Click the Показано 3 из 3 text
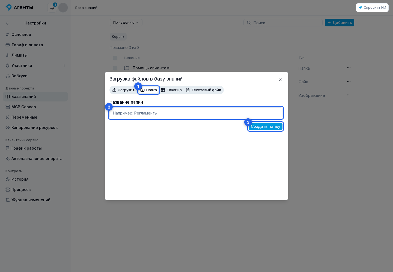The image size is (393, 272). (124, 48)
